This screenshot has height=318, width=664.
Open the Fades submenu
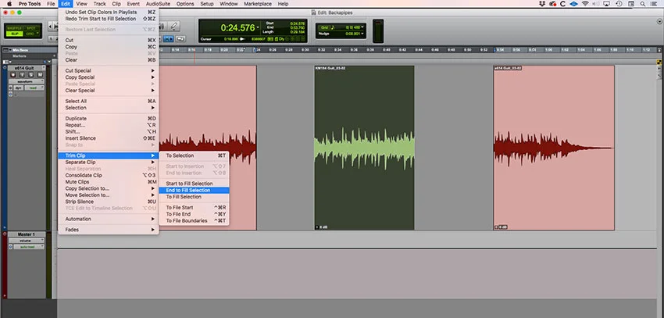click(x=109, y=230)
